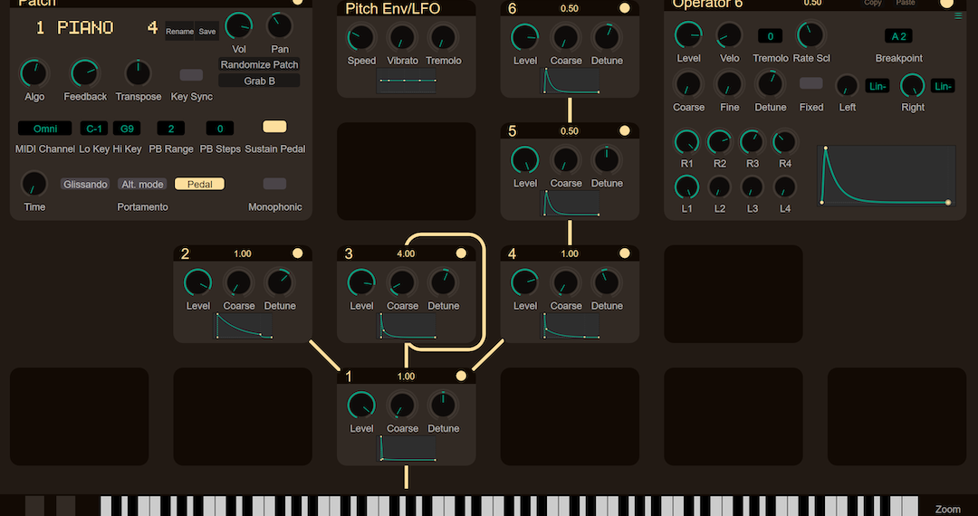Image resolution: width=978 pixels, height=516 pixels.
Task: Enable the Key Sync toggle
Action: [x=191, y=75]
